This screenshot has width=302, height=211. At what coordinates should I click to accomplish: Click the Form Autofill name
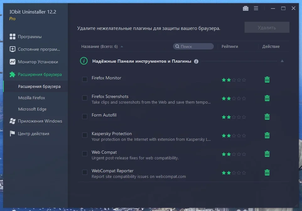(104, 115)
